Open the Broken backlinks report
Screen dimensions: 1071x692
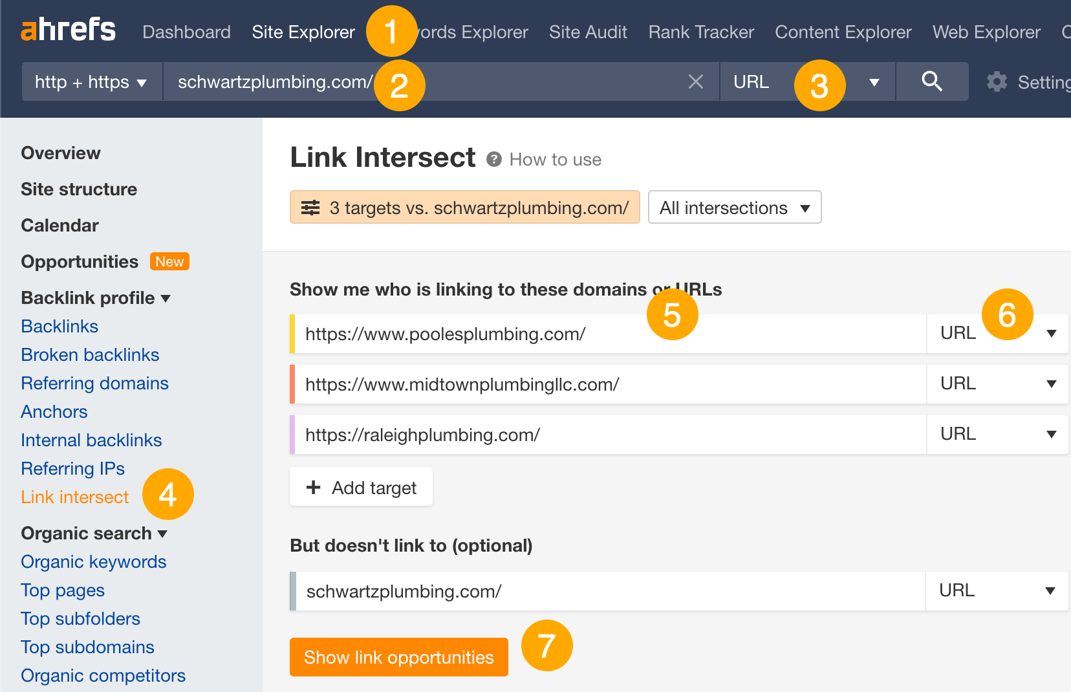pyautogui.click(x=90, y=354)
